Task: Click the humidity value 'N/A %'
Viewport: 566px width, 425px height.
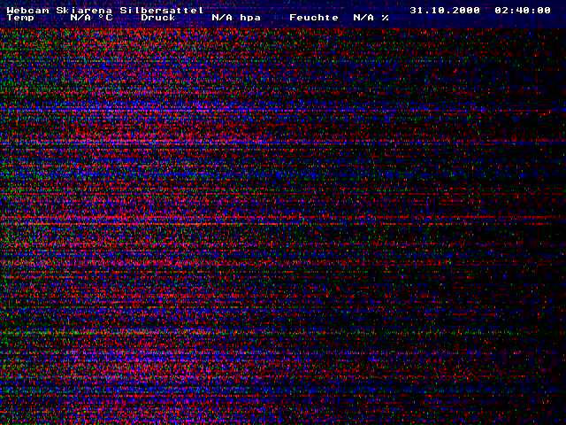Action: (x=371, y=18)
